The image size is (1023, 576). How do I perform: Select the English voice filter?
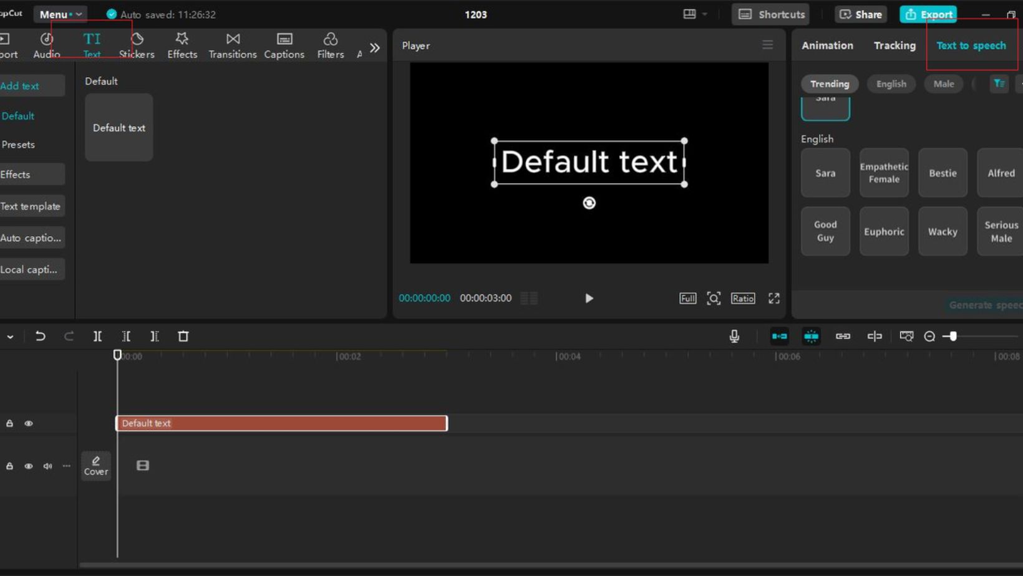point(891,84)
